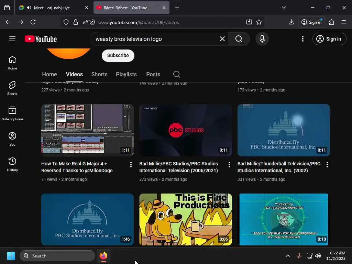Image resolution: width=352 pixels, height=264 pixels.
Task: Show tracking protection shield info
Action: [66, 22]
